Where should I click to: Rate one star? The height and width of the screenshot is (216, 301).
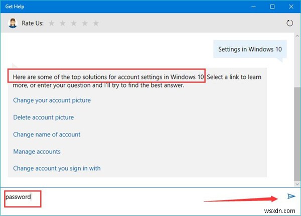[x=52, y=23]
